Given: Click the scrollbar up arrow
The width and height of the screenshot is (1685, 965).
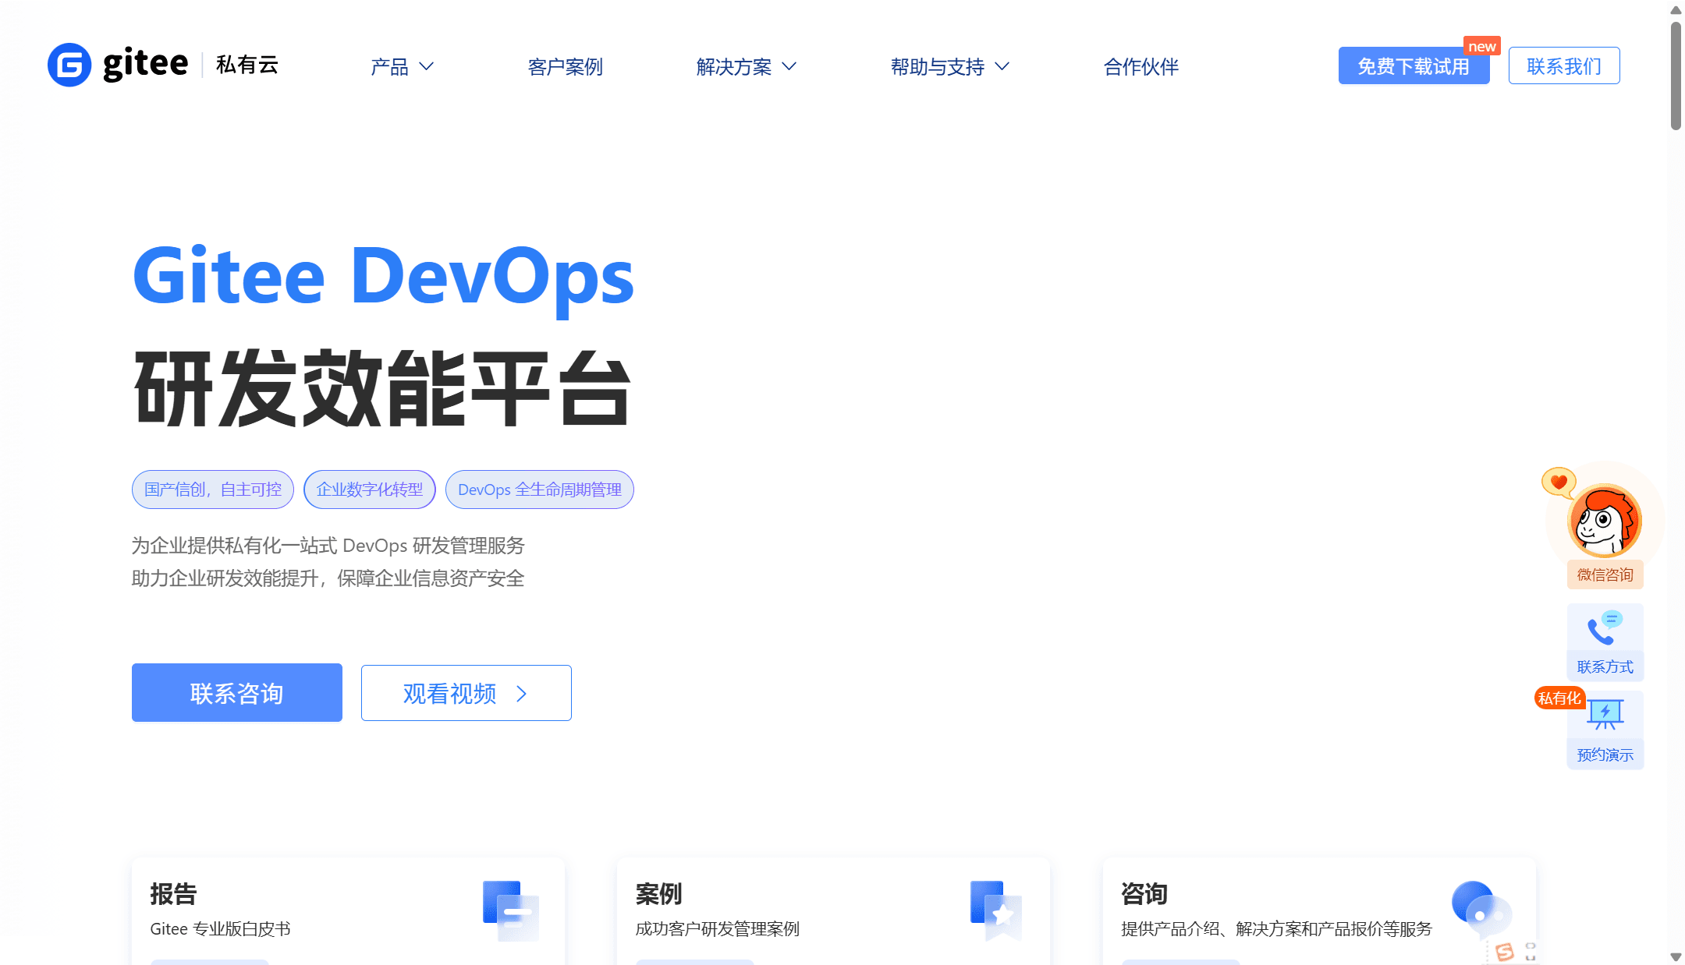Looking at the screenshot, I should (1676, 9).
